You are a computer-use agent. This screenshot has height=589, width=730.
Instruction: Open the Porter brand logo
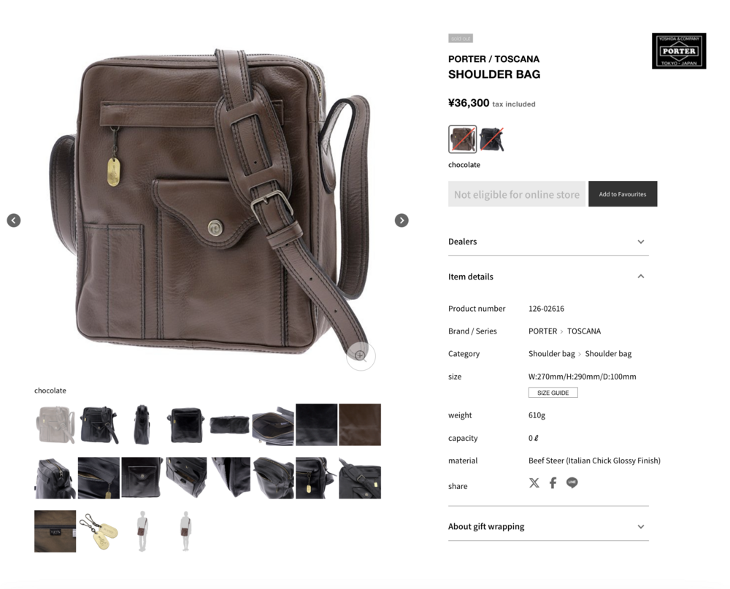(679, 51)
